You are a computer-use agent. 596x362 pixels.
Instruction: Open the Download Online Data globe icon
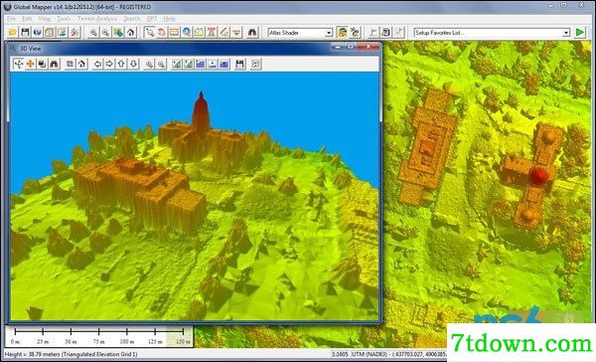pos(38,33)
